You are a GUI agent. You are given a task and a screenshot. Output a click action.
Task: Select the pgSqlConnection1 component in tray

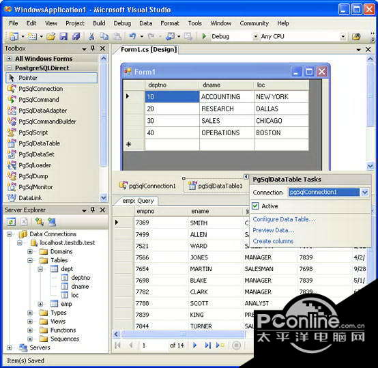147,186
